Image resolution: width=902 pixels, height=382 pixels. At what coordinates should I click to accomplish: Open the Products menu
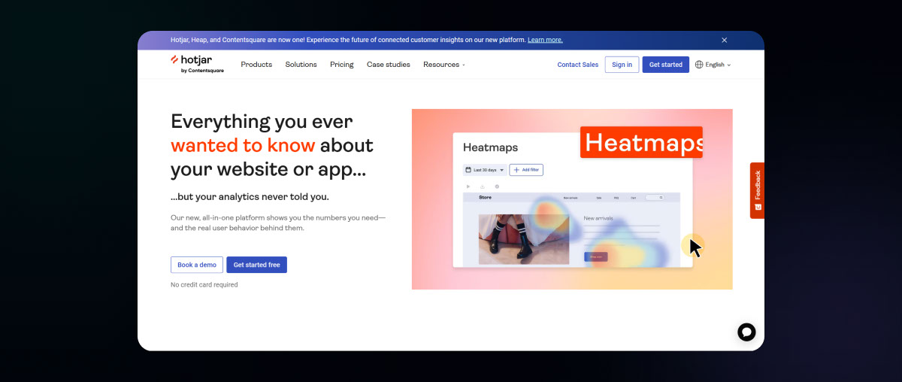[256, 65]
